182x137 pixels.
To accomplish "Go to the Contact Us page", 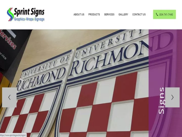I will [139, 14].
